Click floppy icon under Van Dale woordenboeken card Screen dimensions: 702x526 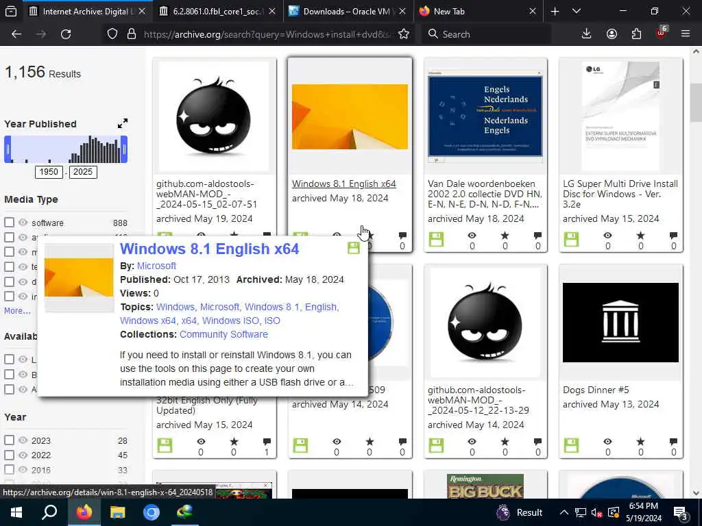(436, 240)
